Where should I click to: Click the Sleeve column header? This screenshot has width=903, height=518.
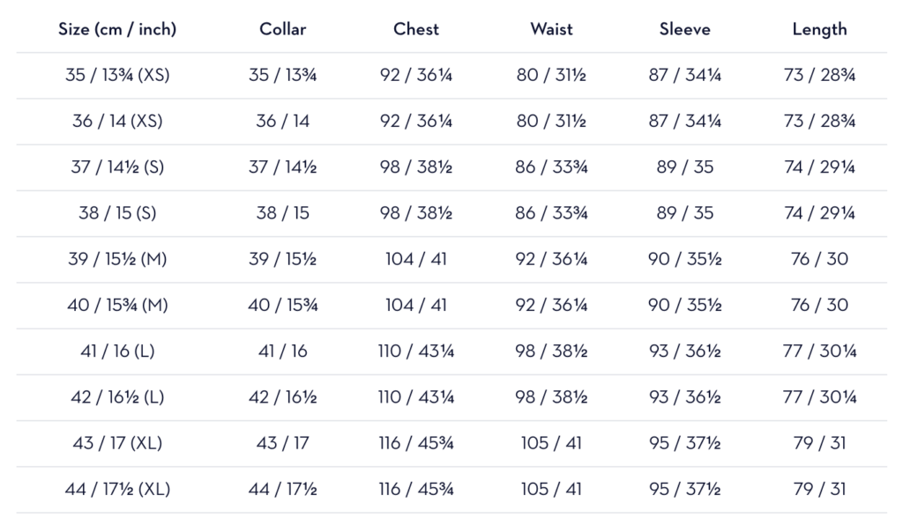point(685,29)
